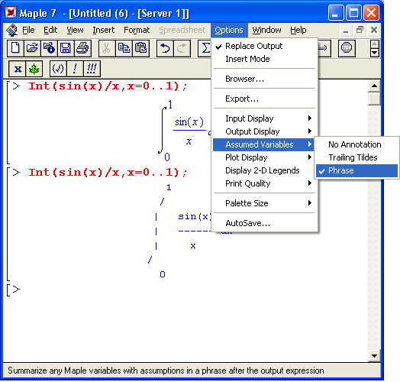Click the Open URL toolbar icon

pos(49,48)
